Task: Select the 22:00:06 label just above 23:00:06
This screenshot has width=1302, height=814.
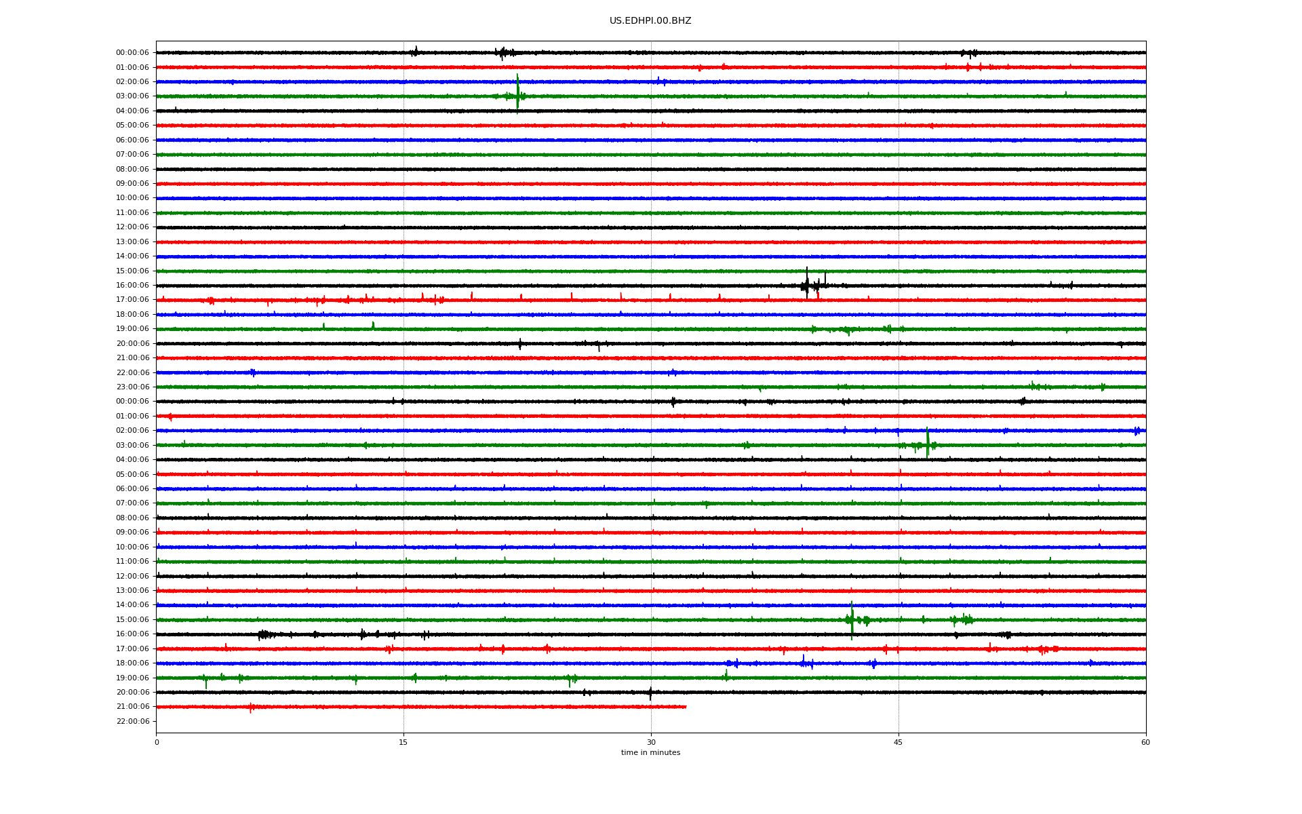Action: (x=132, y=373)
